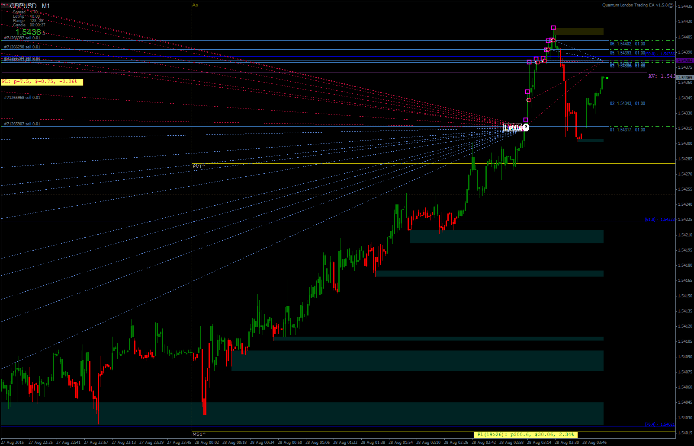
Task: Click the (61.8) Fibonacci level label
Action: (660, 220)
